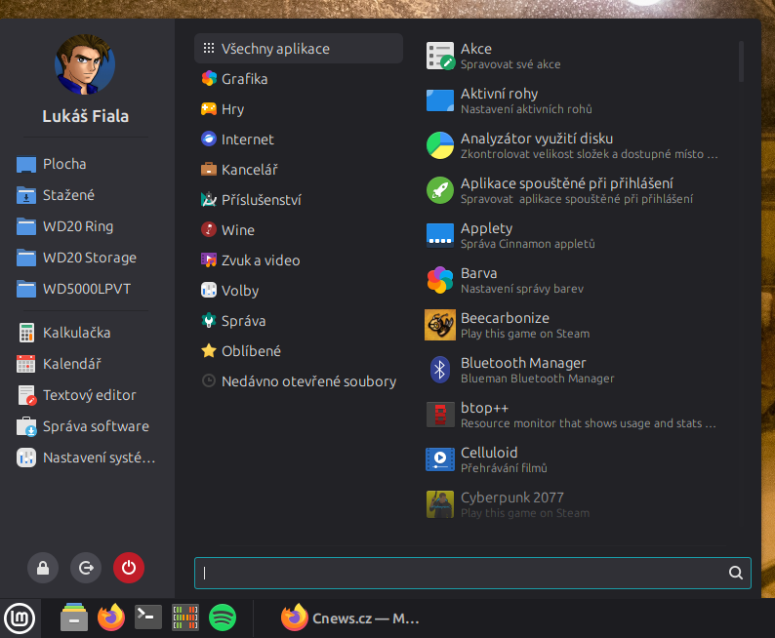Open the Applety icon
775x638 pixels.
pos(440,235)
